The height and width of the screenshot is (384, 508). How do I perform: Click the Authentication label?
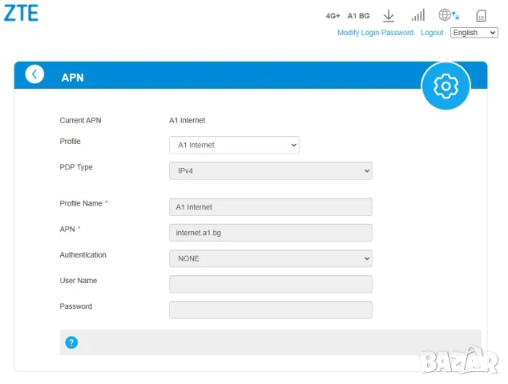click(x=83, y=255)
